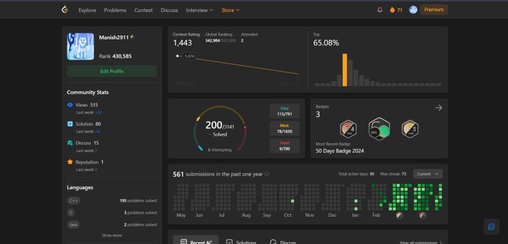This screenshot has width=508, height=244.
Task: Click the submissions info icon
Action: point(266,174)
